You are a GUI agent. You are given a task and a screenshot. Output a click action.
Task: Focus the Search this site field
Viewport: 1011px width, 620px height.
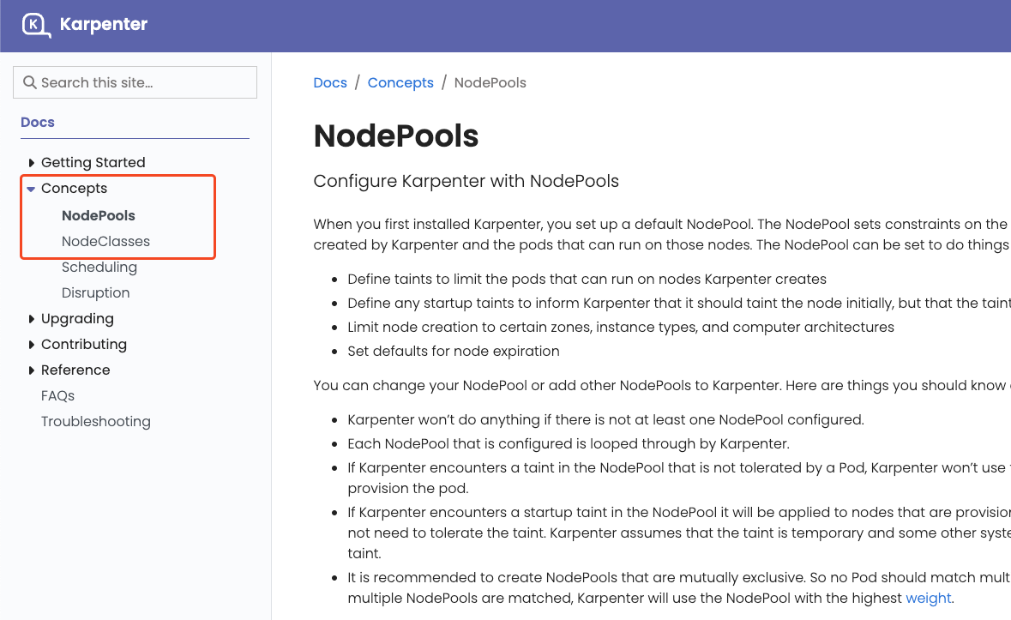(135, 82)
